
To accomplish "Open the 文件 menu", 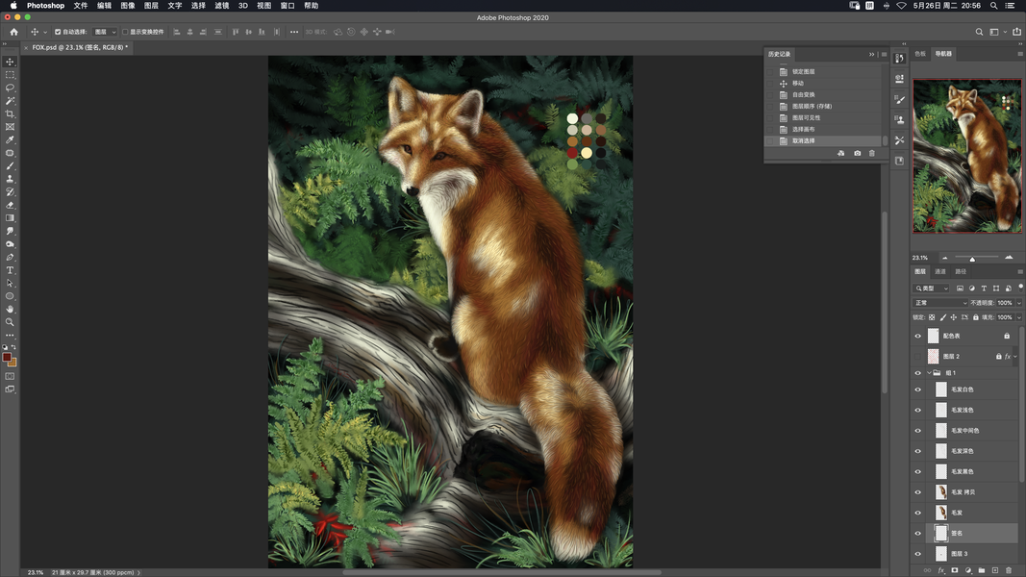I will tap(81, 5).
